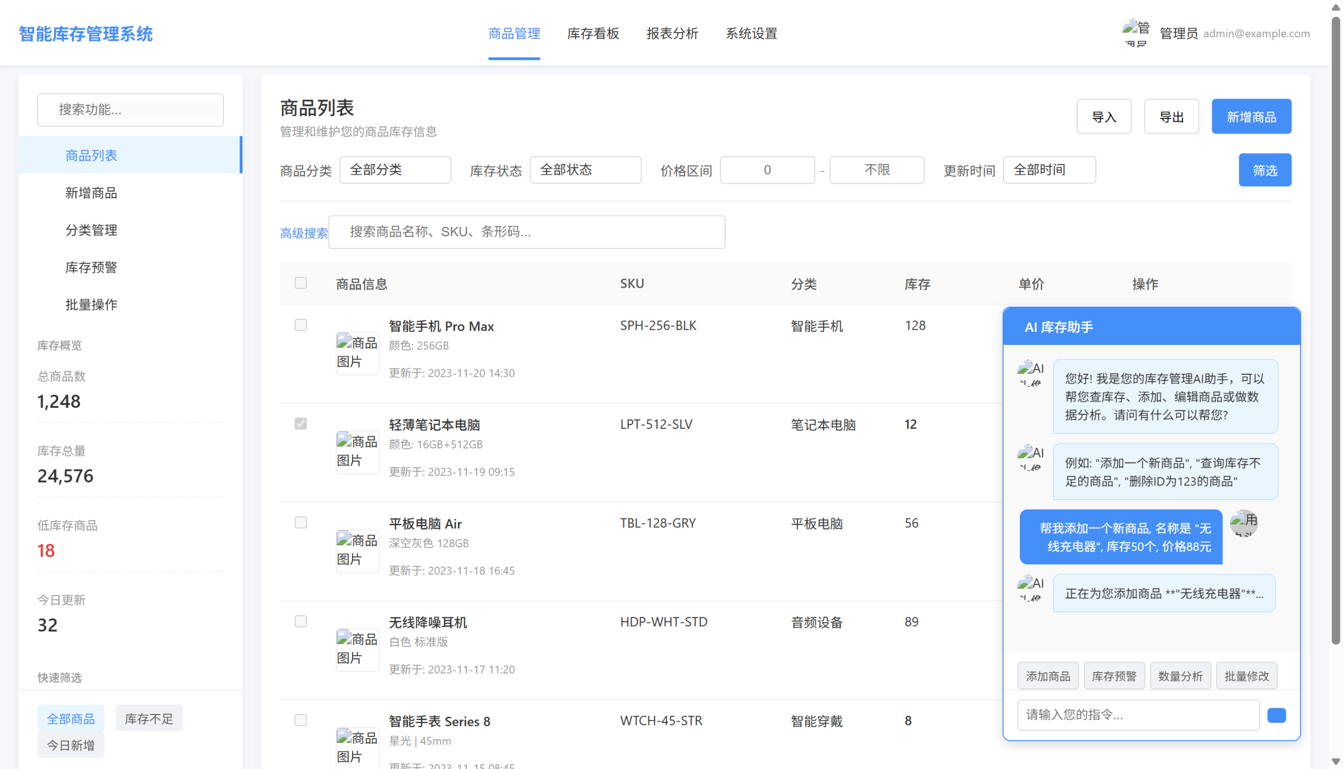Click 数量分析 quick action in AI assistant
Viewport: 1343px width, 769px height.
click(x=1180, y=675)
